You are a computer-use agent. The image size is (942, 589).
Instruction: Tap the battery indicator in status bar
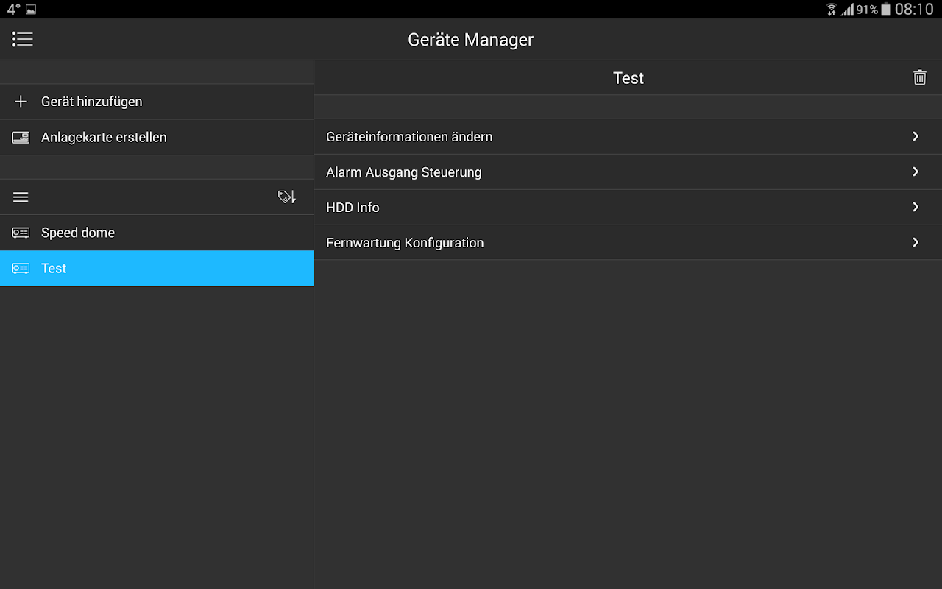pos(885,10)
